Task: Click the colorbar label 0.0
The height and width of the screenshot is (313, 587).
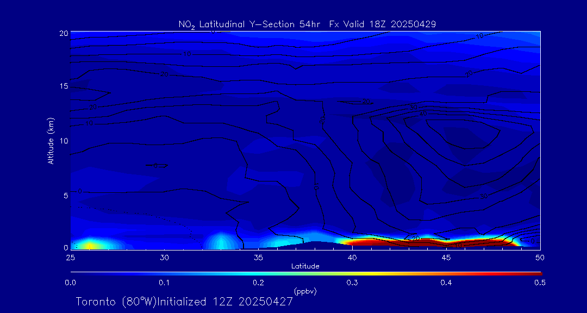Action: coord(70,283)
